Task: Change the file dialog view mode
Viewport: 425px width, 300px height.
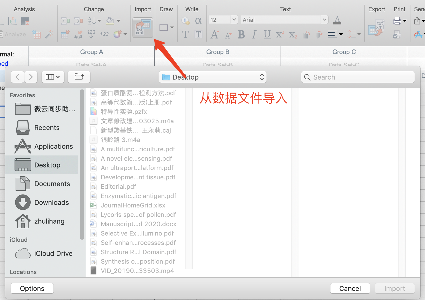Action: [53, 77]
